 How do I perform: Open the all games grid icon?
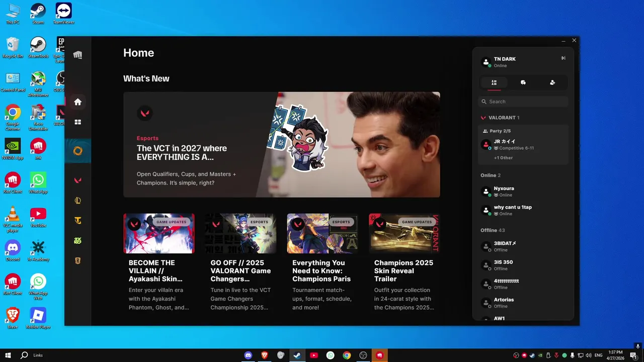77,122
